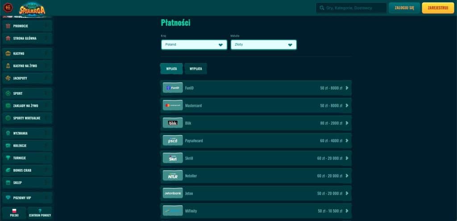The height and width of the screenshot is (221, 457).
Task: Click the Turnieje trophy icon
Action: pyautogui.click(x=8, y=158)
